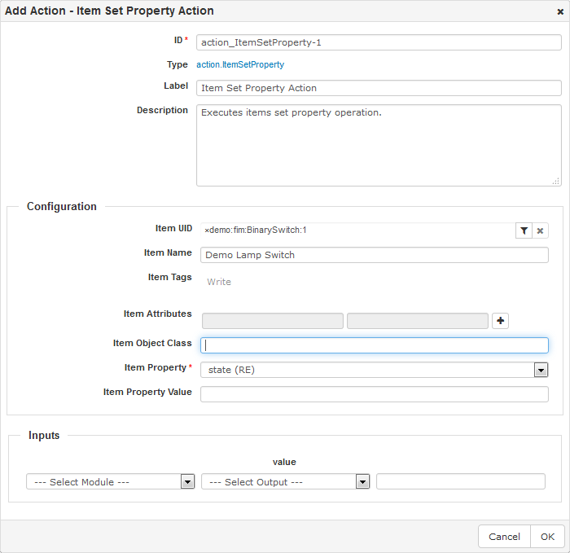Click the Item Tags field showing Write
This screenshot has height=553, width=570.
374,282
